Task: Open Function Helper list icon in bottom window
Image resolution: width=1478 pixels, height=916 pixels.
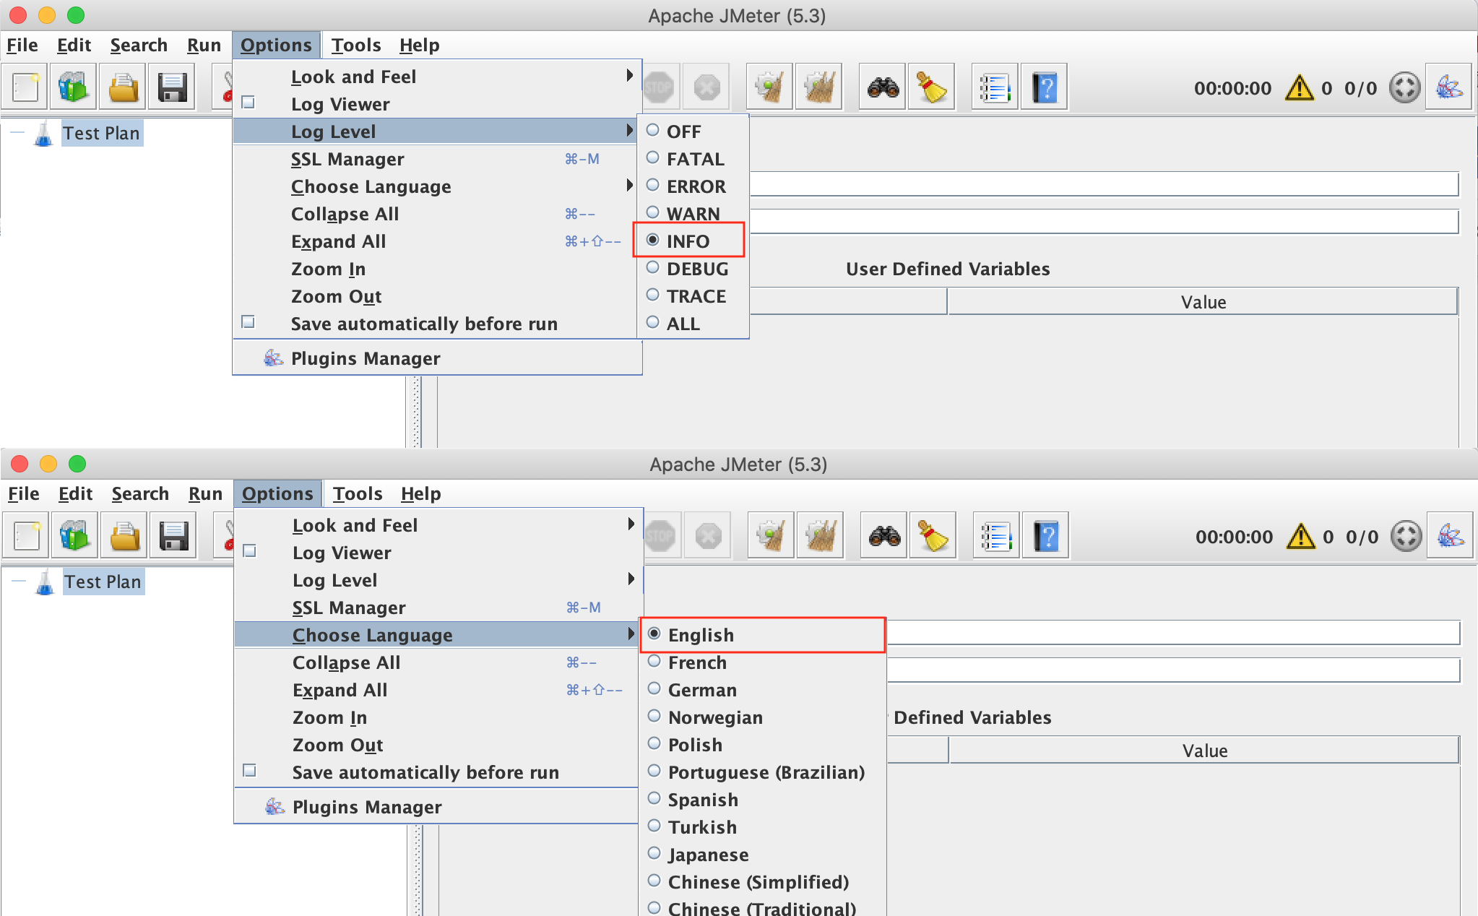Action: coord(997,536)
